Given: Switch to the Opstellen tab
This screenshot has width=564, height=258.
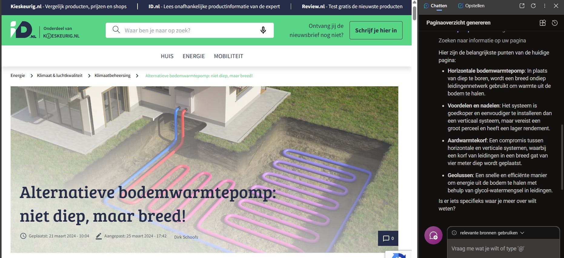Looking at the screenshot, I should 471,6.
